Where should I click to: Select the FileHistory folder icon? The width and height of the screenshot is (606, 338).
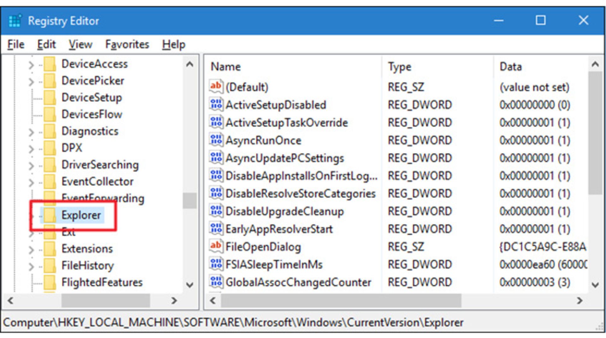tap(50, 266)
